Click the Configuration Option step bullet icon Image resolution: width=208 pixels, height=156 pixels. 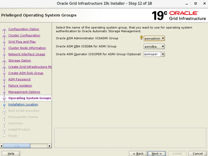pos(4,29)
